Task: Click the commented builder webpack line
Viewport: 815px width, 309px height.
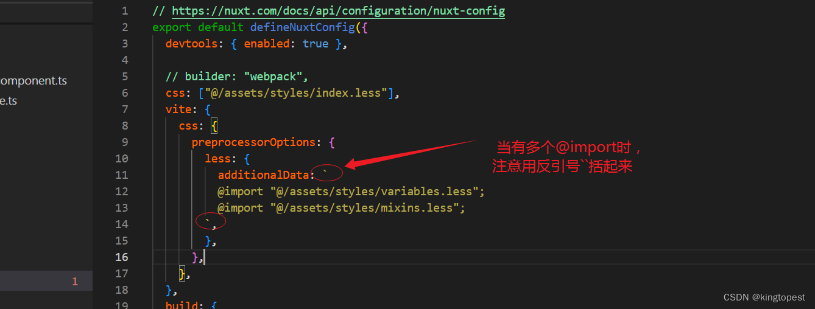Action: [238, 77]
